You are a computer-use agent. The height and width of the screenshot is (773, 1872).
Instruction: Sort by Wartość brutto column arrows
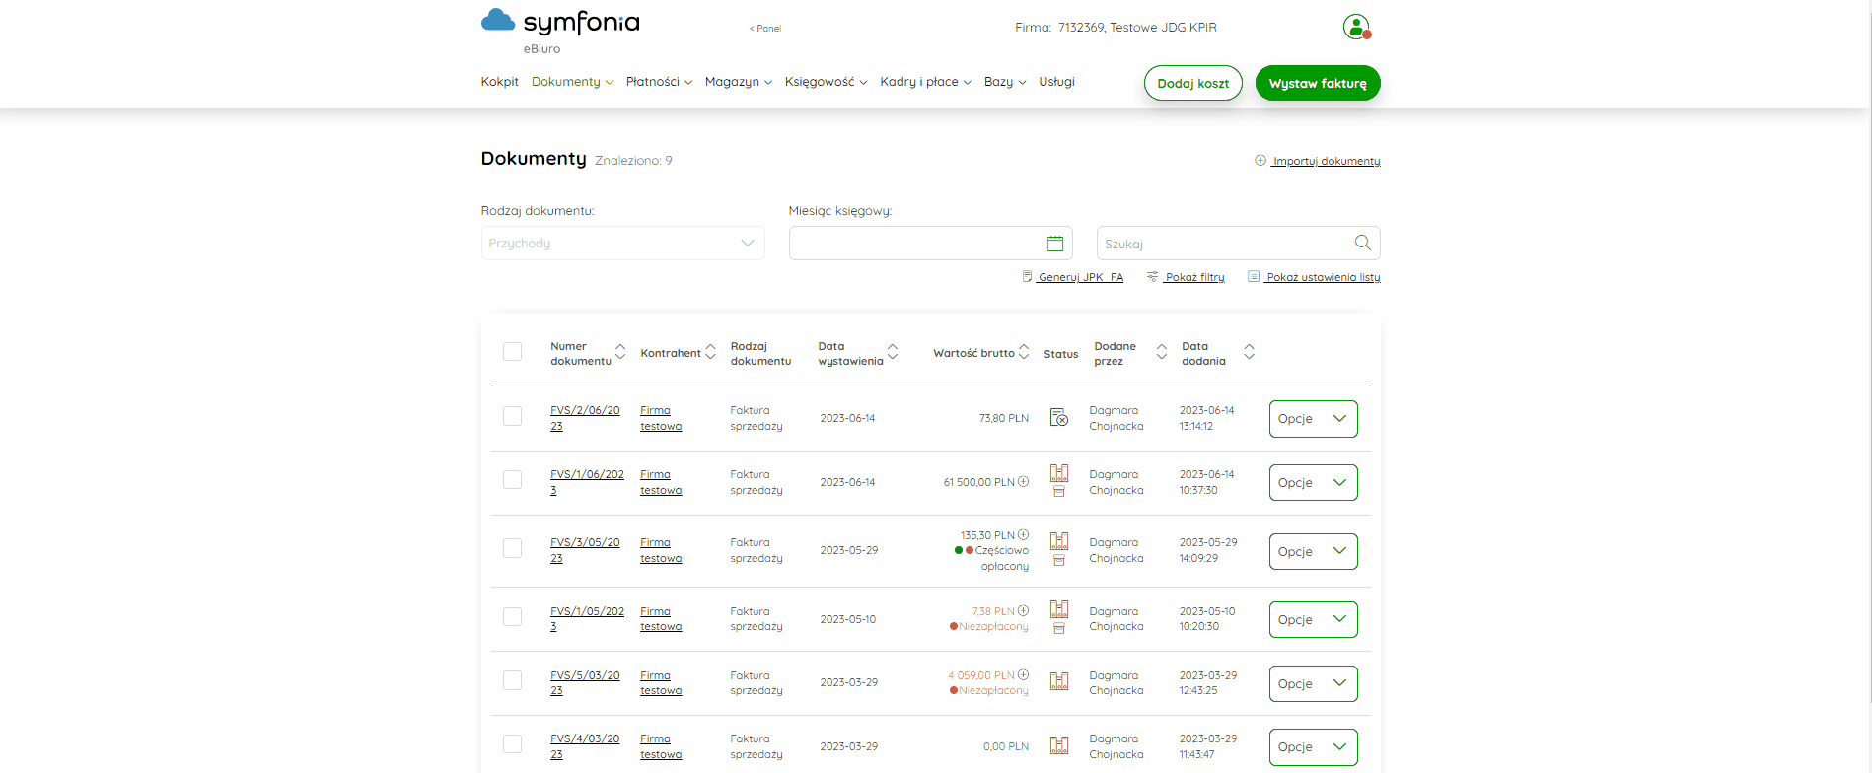(x=1024, y=352)
